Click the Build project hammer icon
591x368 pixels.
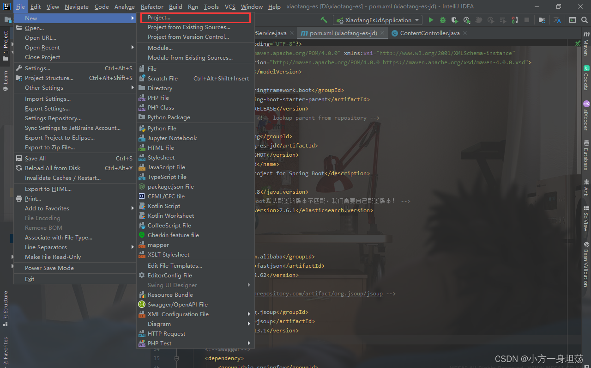tap(324, 20)
